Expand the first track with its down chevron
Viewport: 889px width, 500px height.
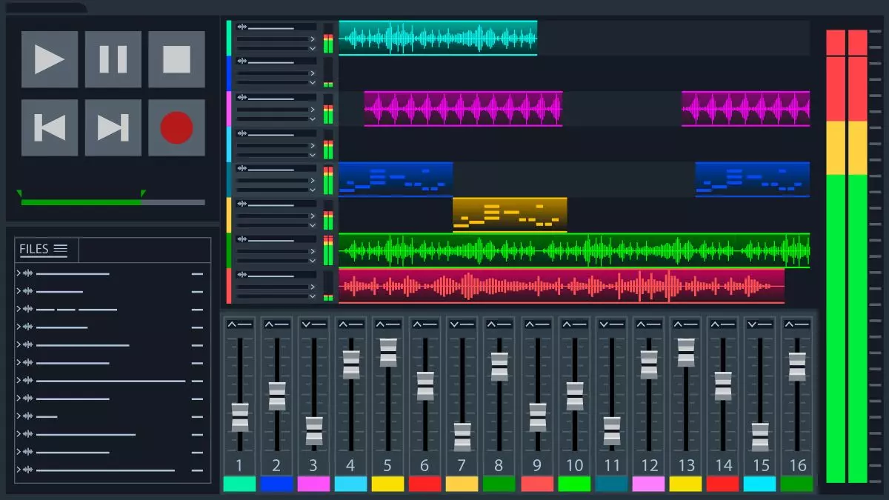(x=313, y=48)
